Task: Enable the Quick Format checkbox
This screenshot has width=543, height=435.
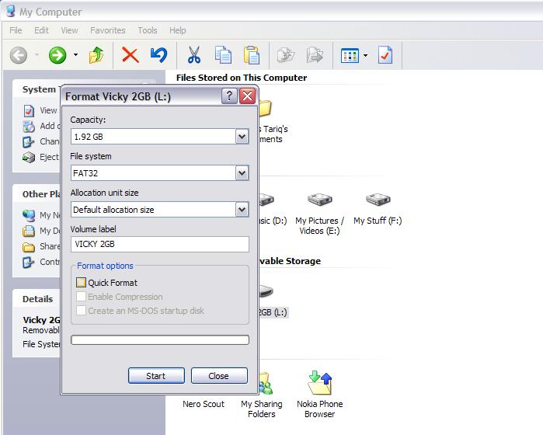Action: [81, 283]
